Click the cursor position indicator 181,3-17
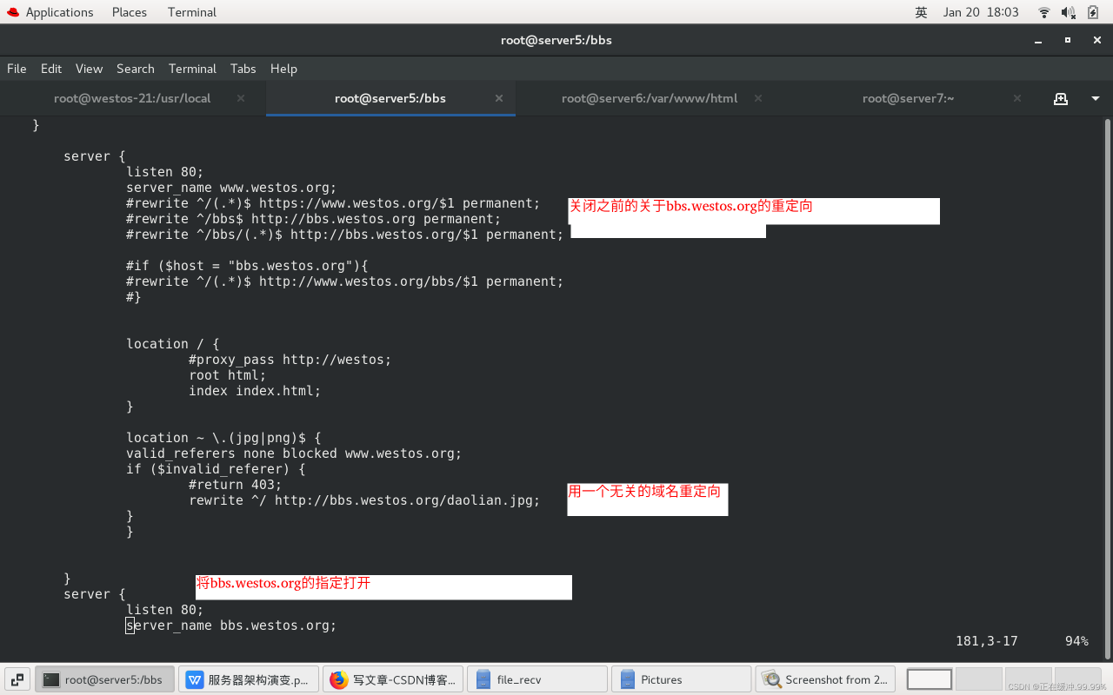 coord(986,641)
